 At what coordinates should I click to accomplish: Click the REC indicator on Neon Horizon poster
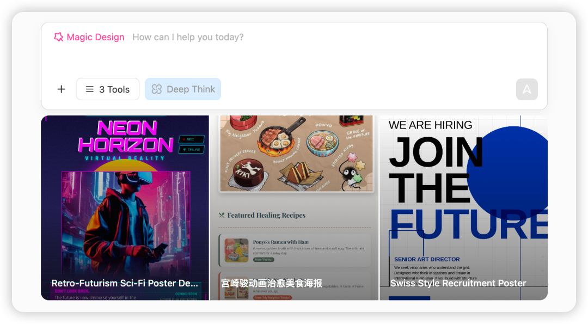coord(192,139)
